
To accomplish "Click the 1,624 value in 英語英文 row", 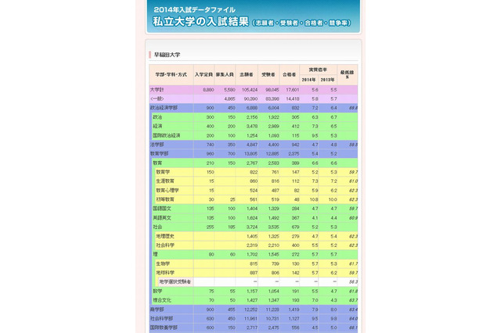I will tap(252, 218).
